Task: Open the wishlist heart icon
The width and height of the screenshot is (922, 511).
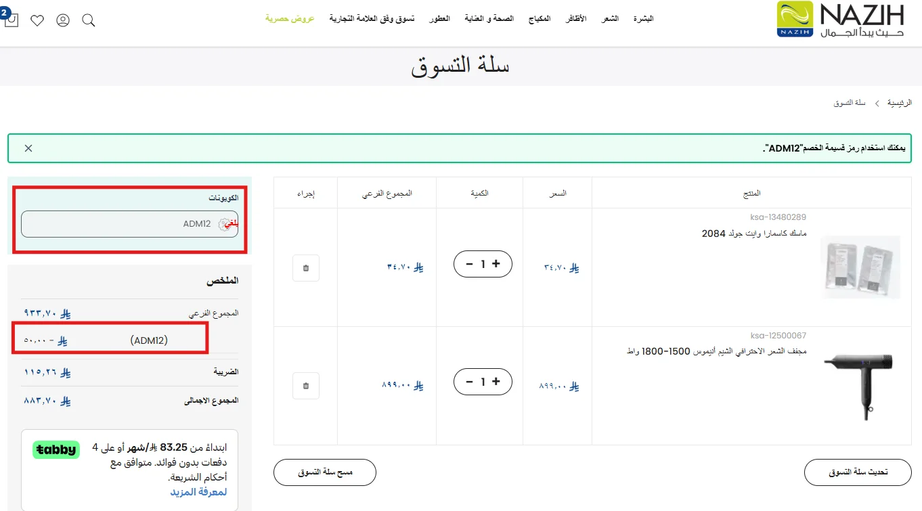Action: click(x=37, y=20)
